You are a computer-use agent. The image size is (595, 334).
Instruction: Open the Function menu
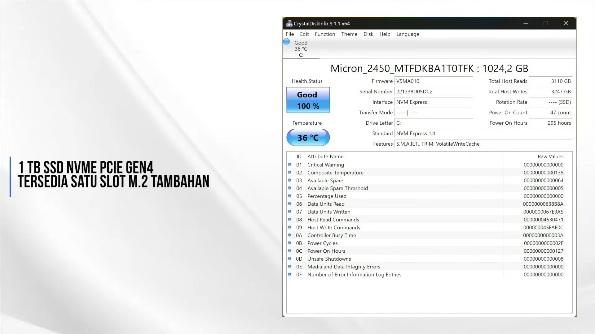[325, 34]
